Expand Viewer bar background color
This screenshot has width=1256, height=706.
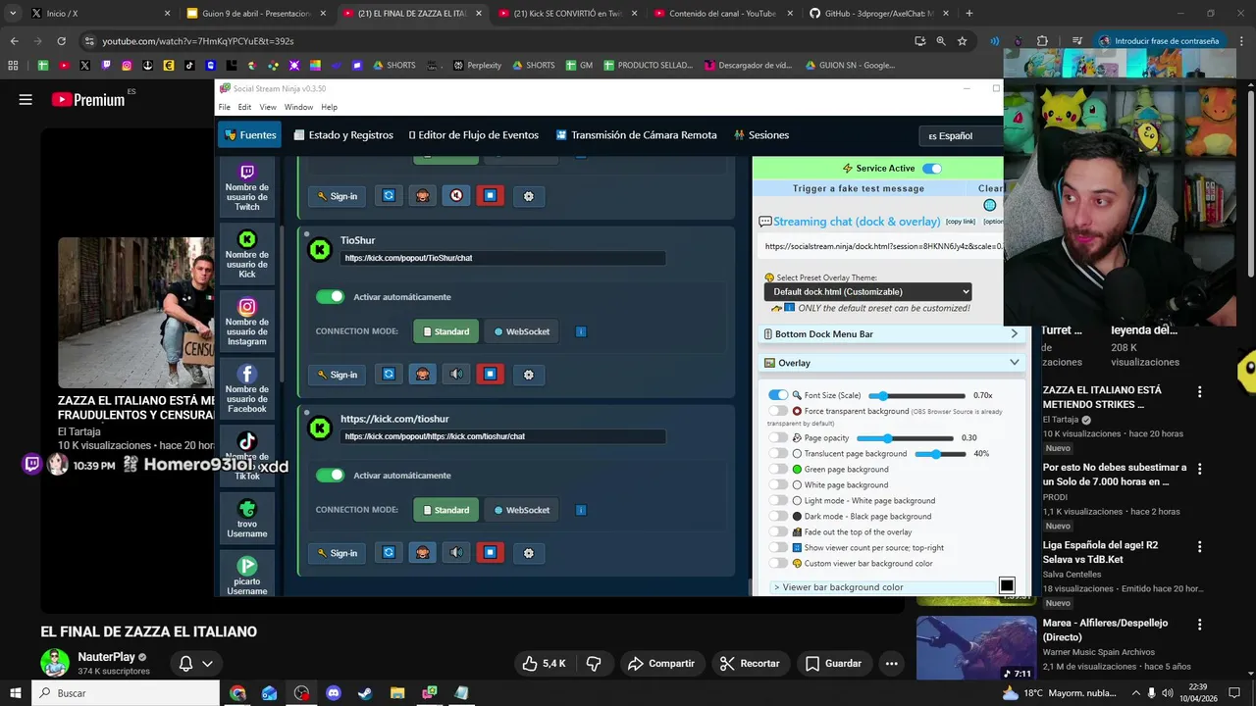pos(883,587)
